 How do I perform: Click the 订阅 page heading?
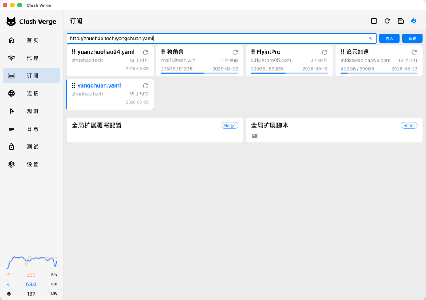coord(76,21)
